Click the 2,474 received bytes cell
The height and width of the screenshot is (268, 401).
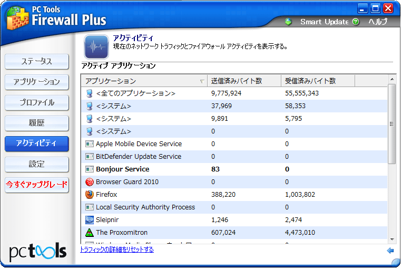coord(294,220)
